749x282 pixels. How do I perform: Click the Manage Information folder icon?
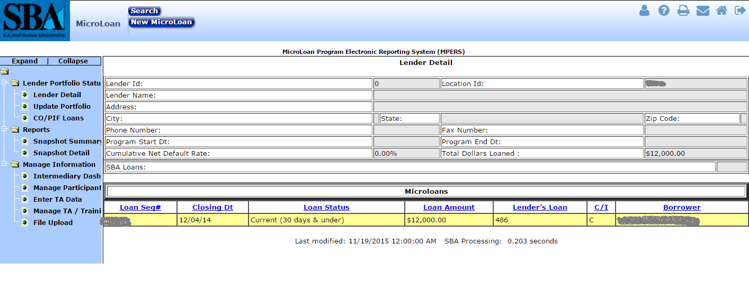(x=15, y=164)
